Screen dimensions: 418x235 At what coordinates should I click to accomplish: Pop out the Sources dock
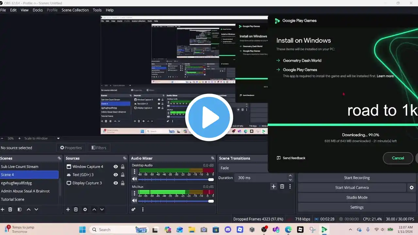point(124,158)
